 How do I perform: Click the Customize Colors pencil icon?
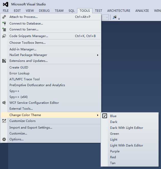click(4, 121)
